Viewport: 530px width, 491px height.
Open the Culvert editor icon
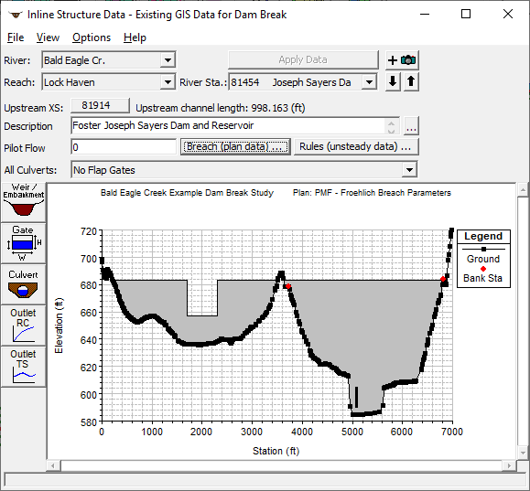coord(23,284)
